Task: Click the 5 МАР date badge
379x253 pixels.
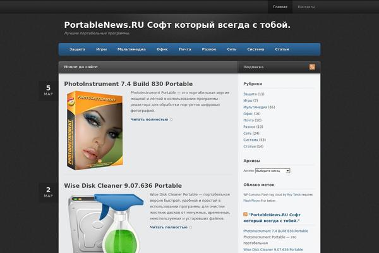Action: (x=49, y=90)
